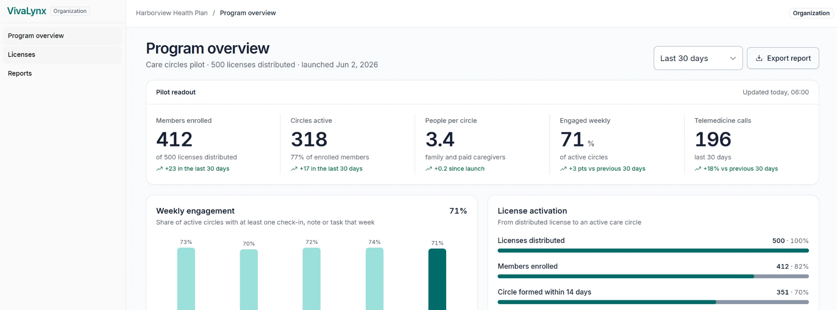Click the VivaLynx logo
Screen dimensions: 837x310
[27, 11]
